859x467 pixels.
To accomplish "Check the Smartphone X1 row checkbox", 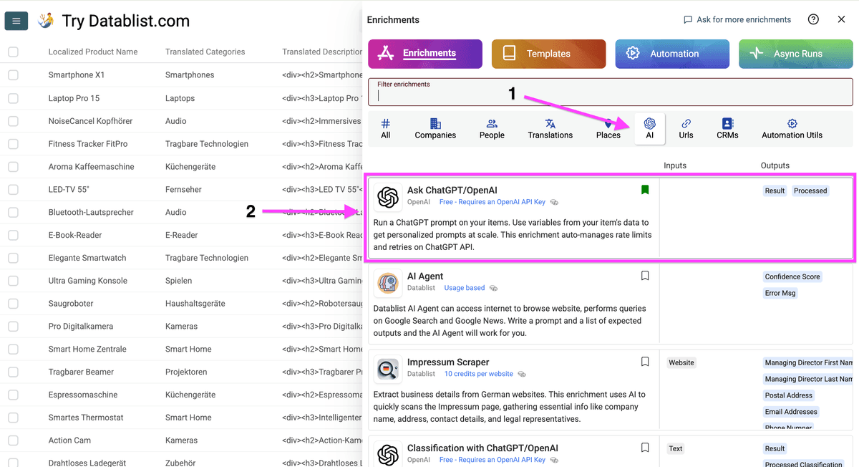I will (13, 74).
